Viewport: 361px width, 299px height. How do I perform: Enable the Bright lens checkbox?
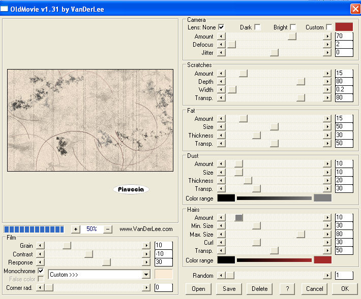pos(293,27)
